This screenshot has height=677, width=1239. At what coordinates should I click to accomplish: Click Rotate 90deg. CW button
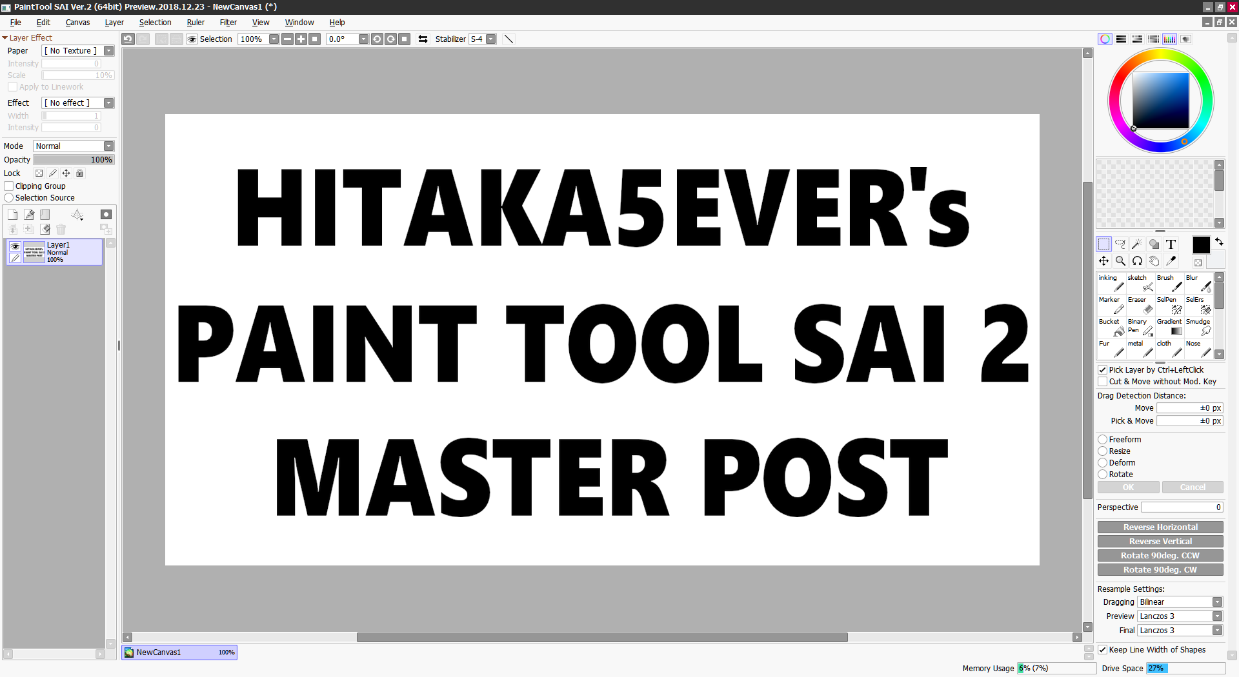pyautogui.click(x=1160, y=570)
